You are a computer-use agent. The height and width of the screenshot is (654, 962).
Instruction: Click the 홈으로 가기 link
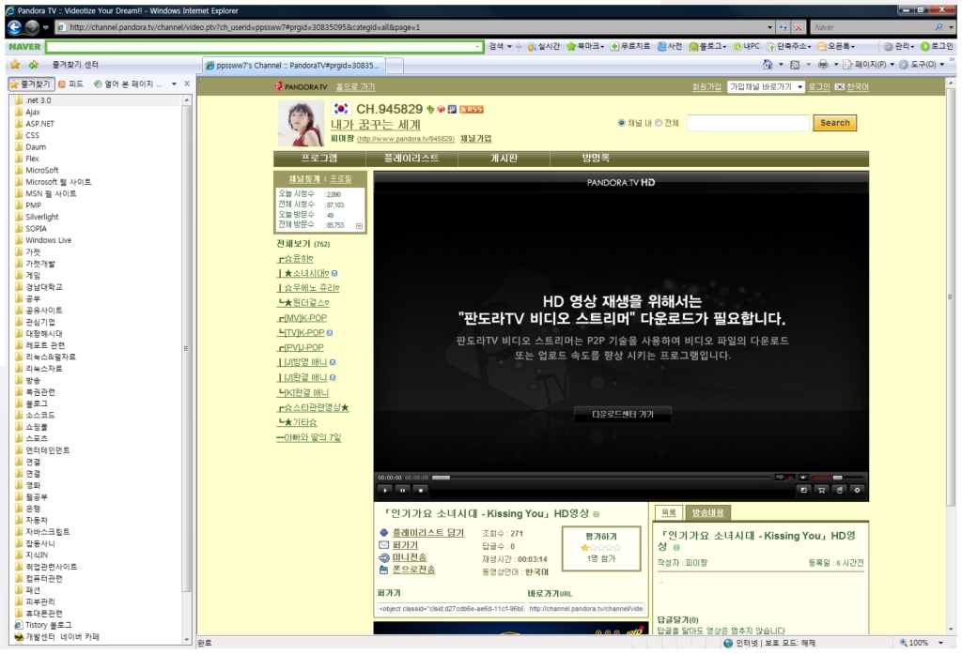coord(355,87)
